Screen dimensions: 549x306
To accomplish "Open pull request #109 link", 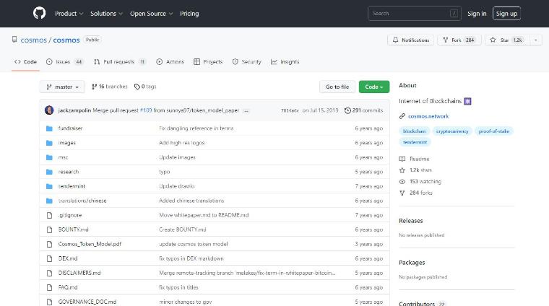I will coord(146,110).
